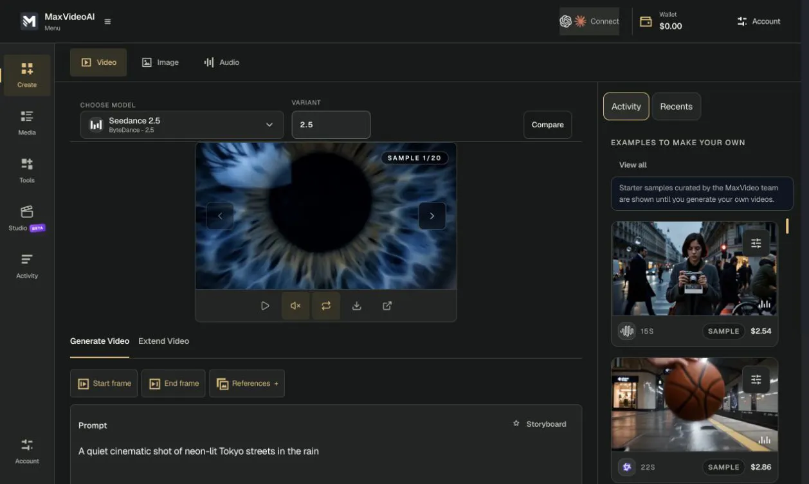This screenshot has width=809, height=484.
Task: Click the bars icon on the basketball thumbnail
Action: click(765, 440)
